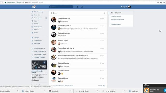The height and width of the screenshot is (93, 166).
Task: Click the VK logo in header
Action: (33, 7)
